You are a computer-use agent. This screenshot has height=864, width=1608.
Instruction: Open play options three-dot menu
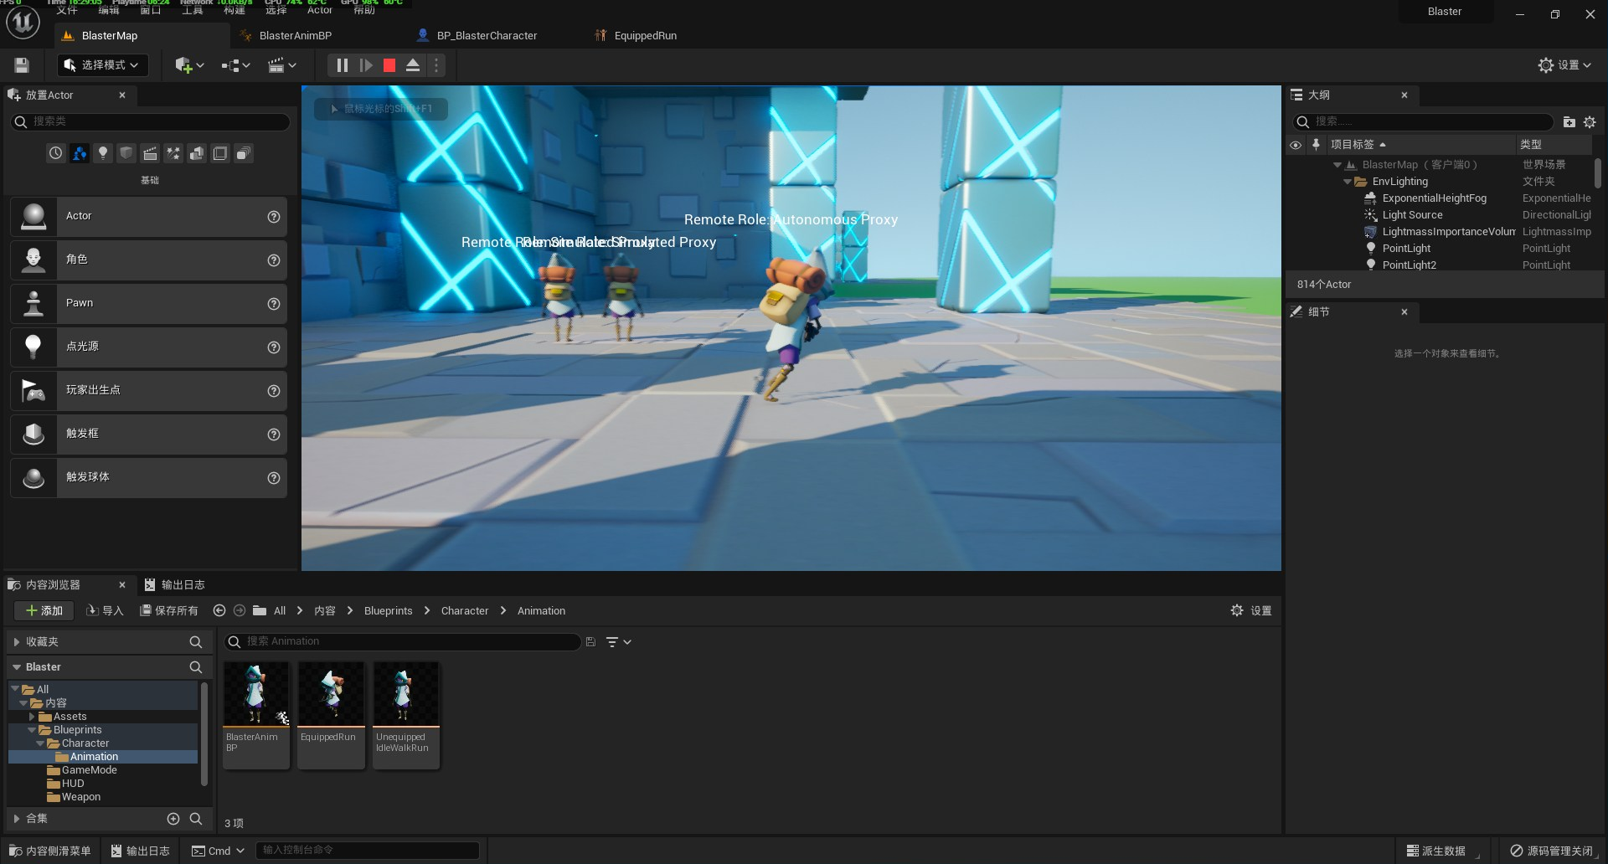pos(435,65)
